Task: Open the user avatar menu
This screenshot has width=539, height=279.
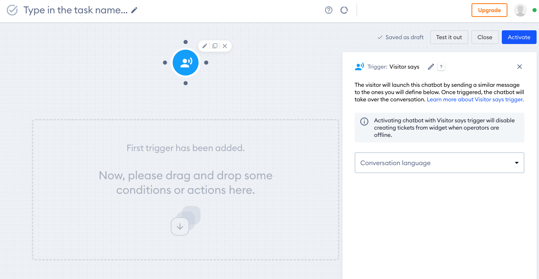Action: tap(520, 10)
